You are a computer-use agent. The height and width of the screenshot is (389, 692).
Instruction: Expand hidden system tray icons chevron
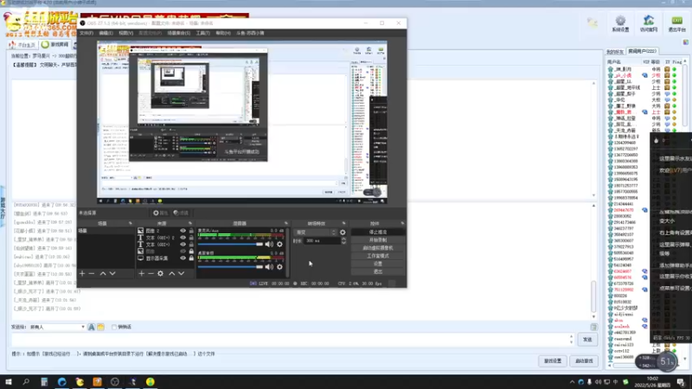[572, 382]
